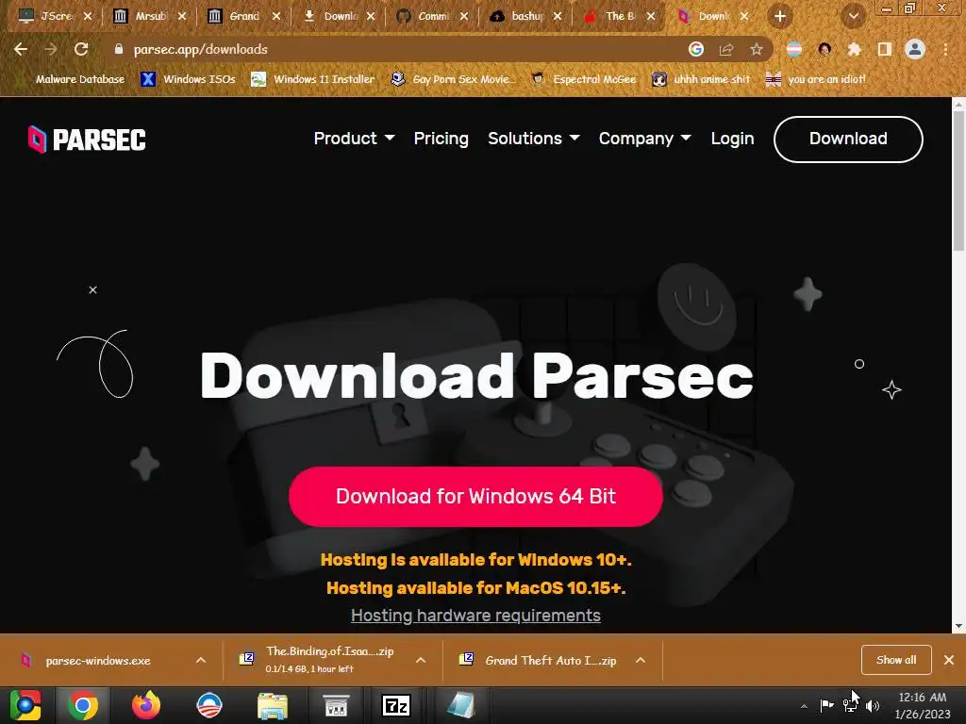Show hidden tray icons arrow
Viewport: 966px width, 724px height.
pos(804,705)
